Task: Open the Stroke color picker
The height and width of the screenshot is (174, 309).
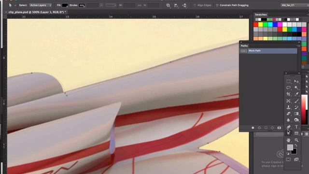Action: 82,5
